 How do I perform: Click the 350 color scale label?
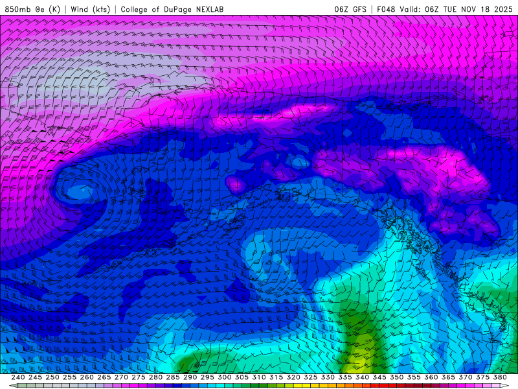(x=397, y=377)
